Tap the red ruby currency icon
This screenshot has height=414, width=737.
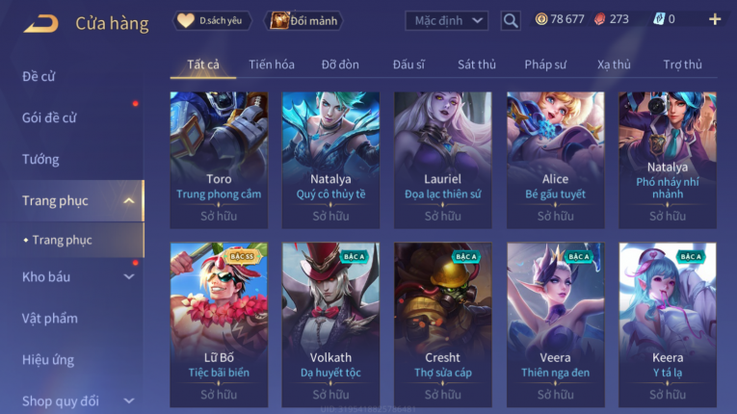(x=600, y=19)
